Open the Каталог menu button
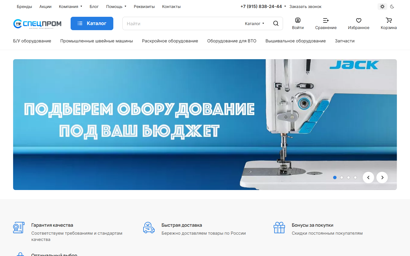 pyautogui.click(x=92, y=23)
